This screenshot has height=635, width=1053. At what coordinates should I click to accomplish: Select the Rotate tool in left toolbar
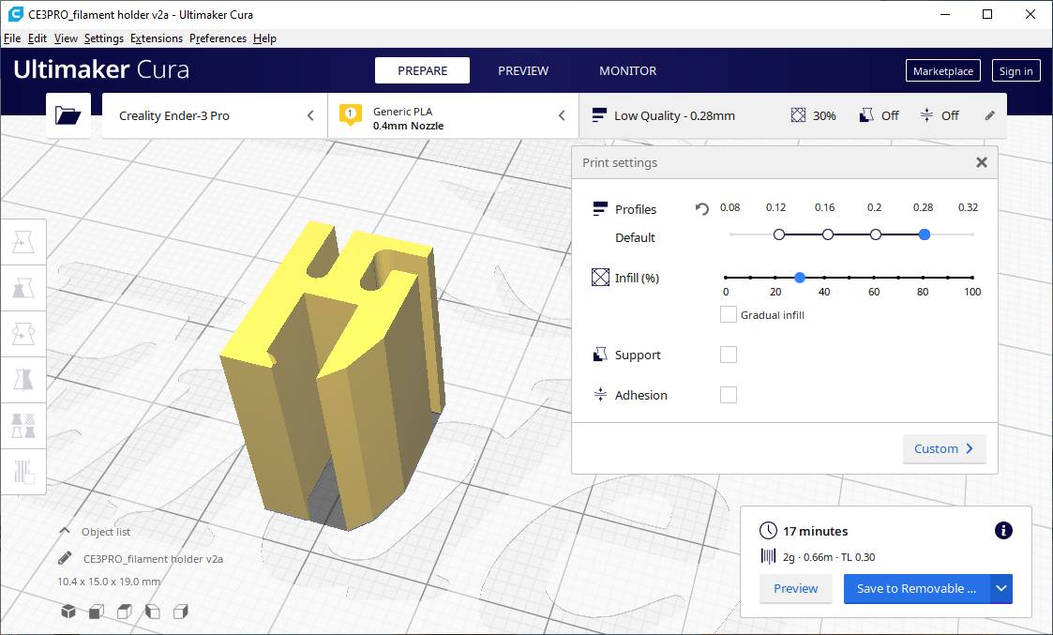click(23, 334)
